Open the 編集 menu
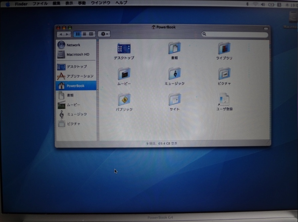Viewport: 298px width, 222px height. click(57, 3)
